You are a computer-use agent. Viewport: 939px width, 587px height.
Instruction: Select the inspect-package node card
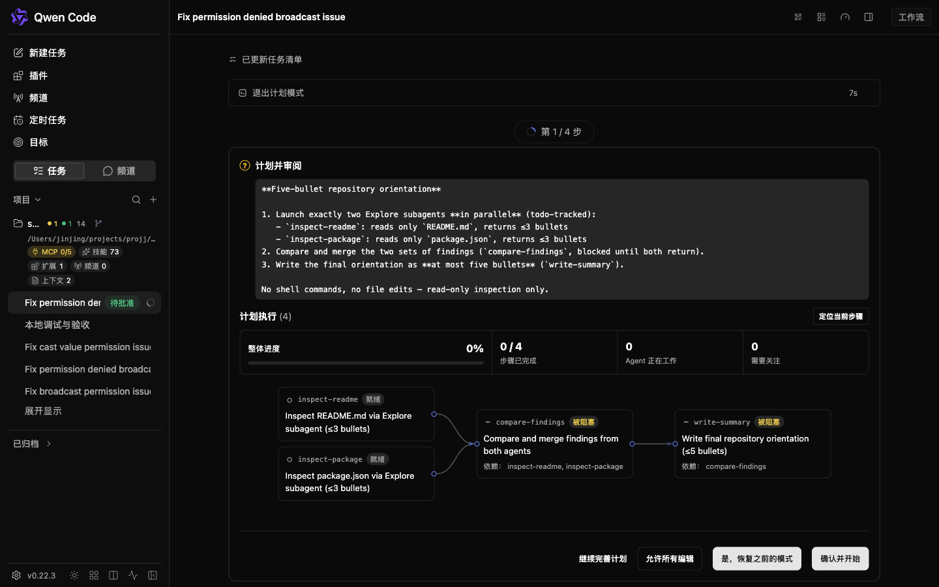click(356, 474)
